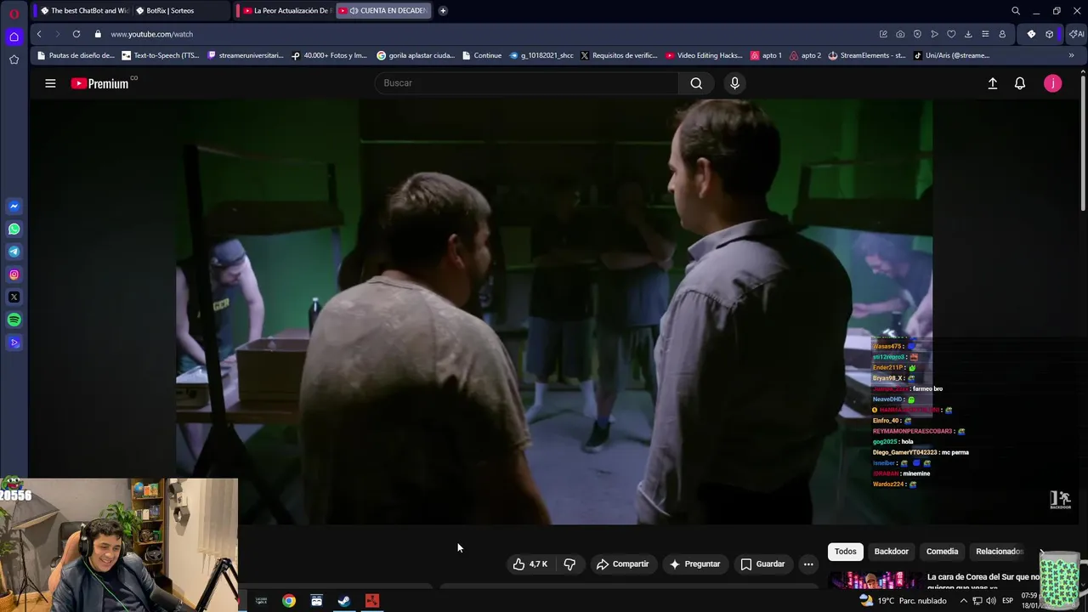The width and height of the screenshot is (1088, 612).
Task: Open Opera sidebar home icon
Action: [14, 37]
